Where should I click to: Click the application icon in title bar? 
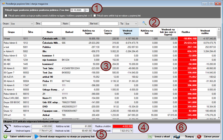pos(3,4)
